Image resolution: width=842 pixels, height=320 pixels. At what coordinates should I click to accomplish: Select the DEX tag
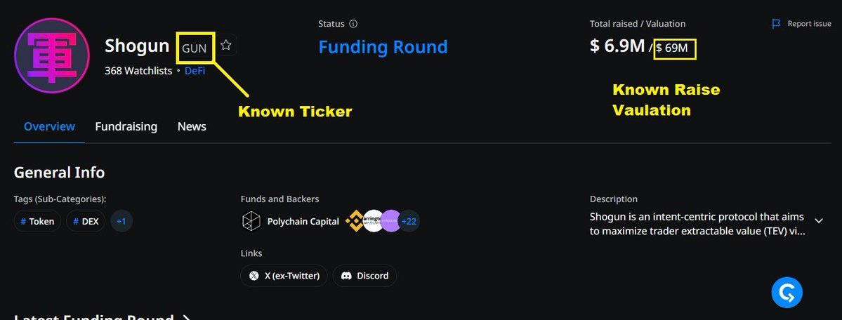(x=84, y=221)
